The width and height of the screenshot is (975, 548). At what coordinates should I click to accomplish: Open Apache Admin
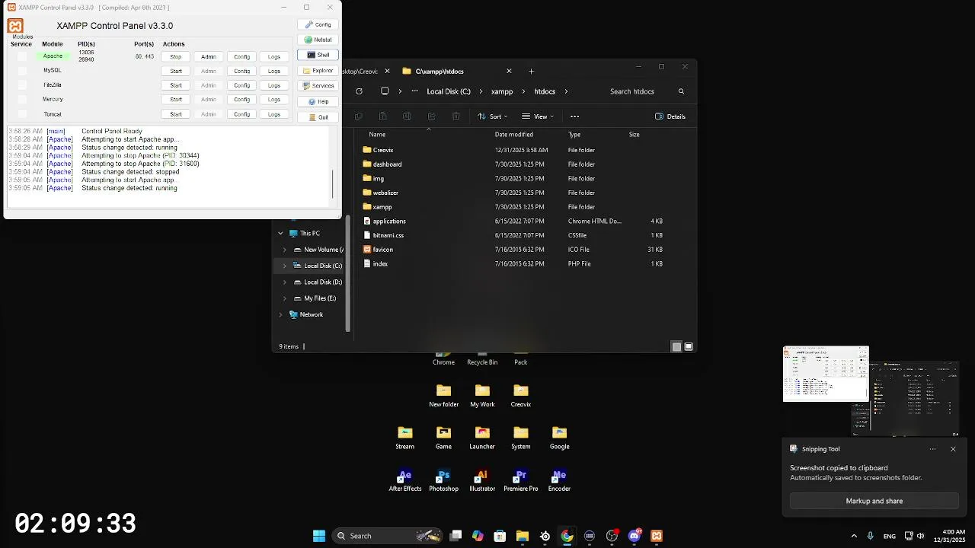(x=209, y=56)
